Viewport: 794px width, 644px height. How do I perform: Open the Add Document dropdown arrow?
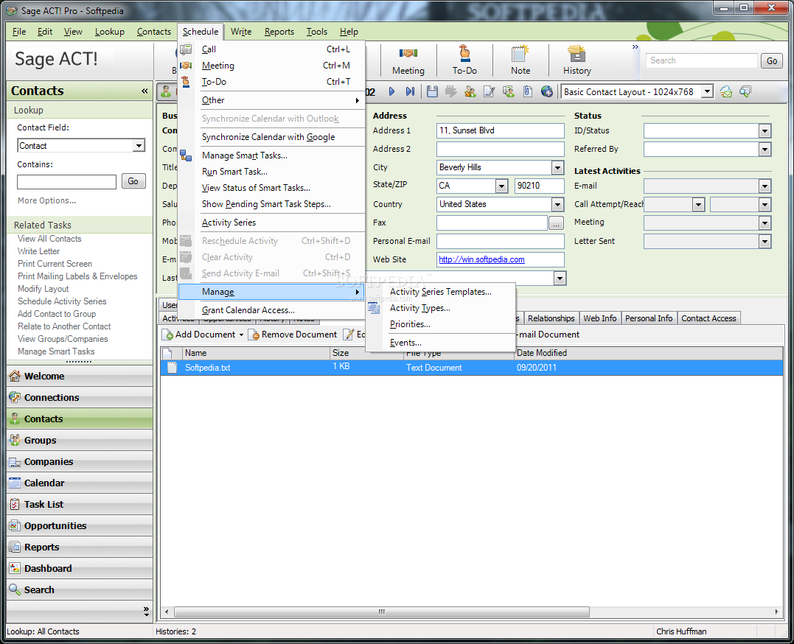[x=242, y=335]
